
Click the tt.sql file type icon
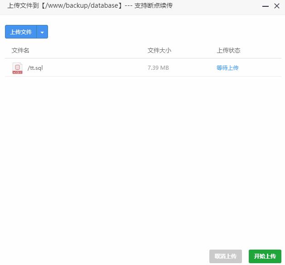[x=18, y=68]
